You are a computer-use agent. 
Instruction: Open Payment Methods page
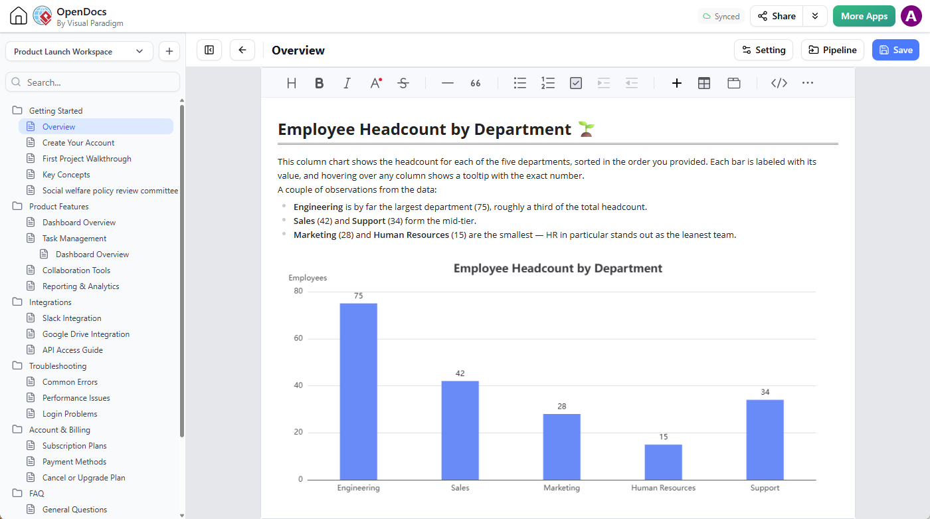tap(74, 462)
